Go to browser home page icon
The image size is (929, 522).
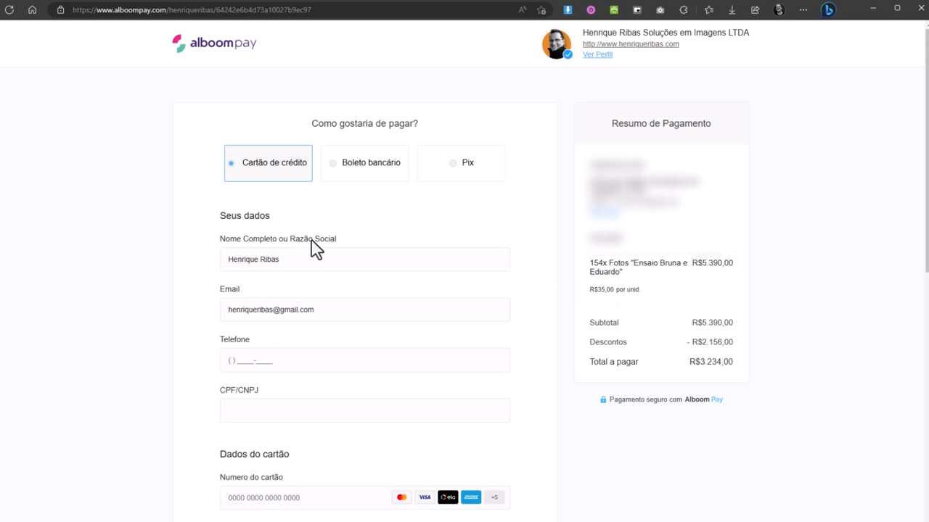tap(32, 10)
